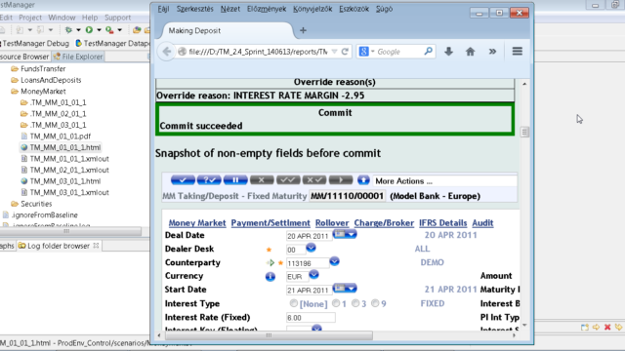Open the Könyvjelzők menu in Firefox
Image resolution: width=625 pixels, height=351 pixels.
point(312,9)
